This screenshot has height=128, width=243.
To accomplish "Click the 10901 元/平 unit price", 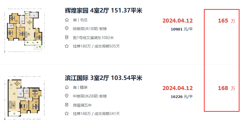I will pyautogui.click(x=182, y=29).
